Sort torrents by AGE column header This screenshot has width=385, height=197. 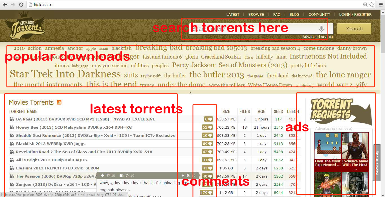click(x=261, y=111)
